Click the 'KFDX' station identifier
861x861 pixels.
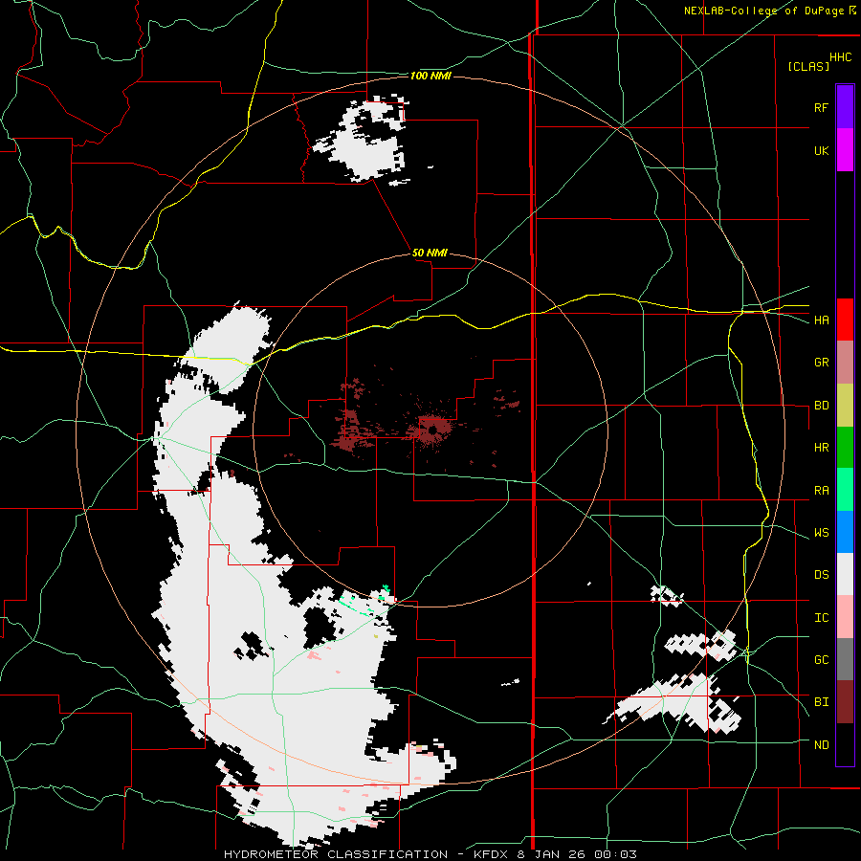[493, 854]
